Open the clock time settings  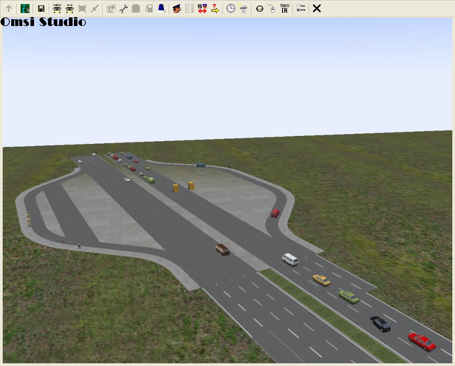pyautogui.click(x=231, y=9)
